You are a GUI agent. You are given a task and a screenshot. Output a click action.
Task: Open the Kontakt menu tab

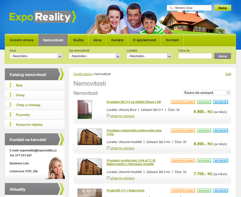pyautogui.click(x=172, y=40)
